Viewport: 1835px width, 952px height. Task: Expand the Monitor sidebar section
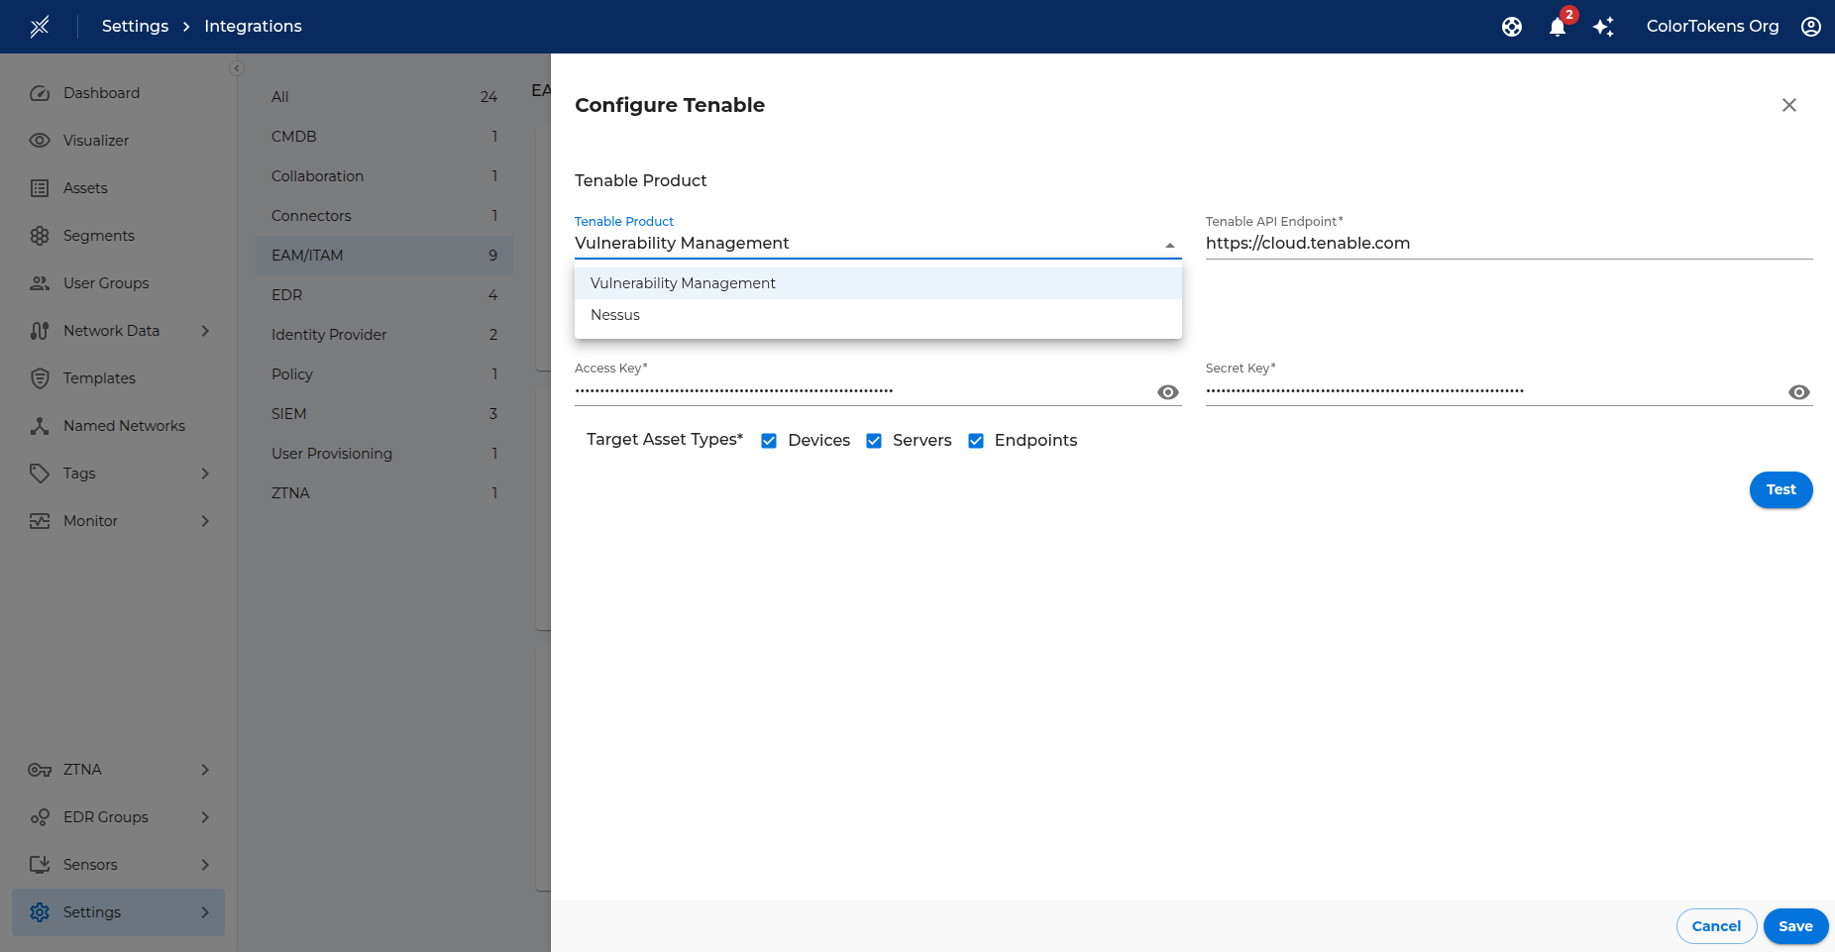pyautogui.click(x=205, y=521)
